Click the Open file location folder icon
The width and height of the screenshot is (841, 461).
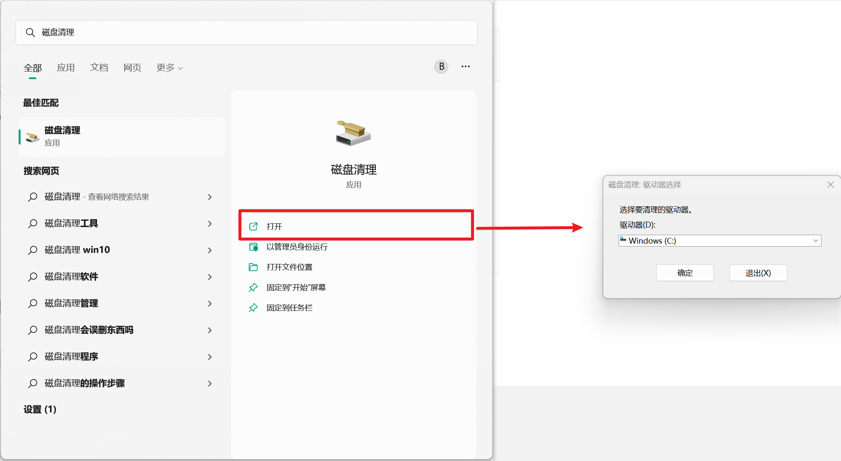253,267
